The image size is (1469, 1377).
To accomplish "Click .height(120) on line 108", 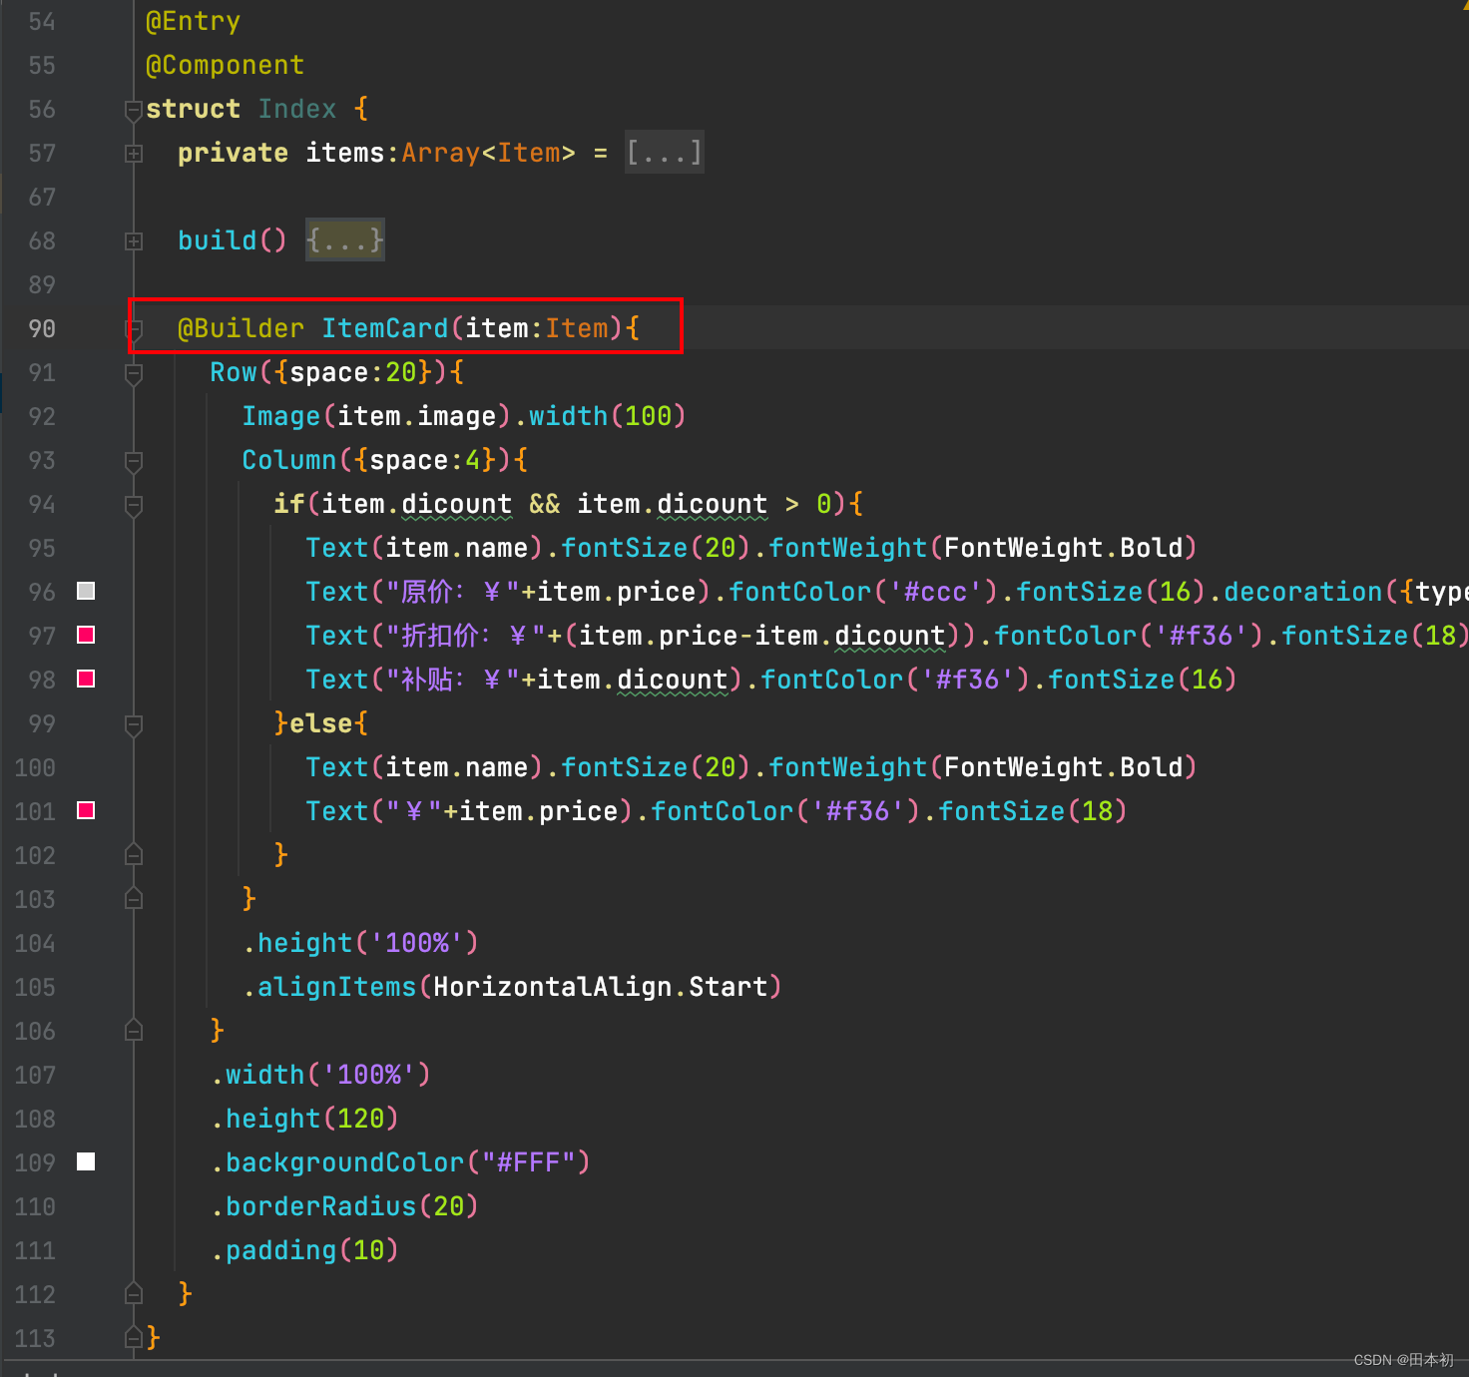I will click(x=305, y=1120).
